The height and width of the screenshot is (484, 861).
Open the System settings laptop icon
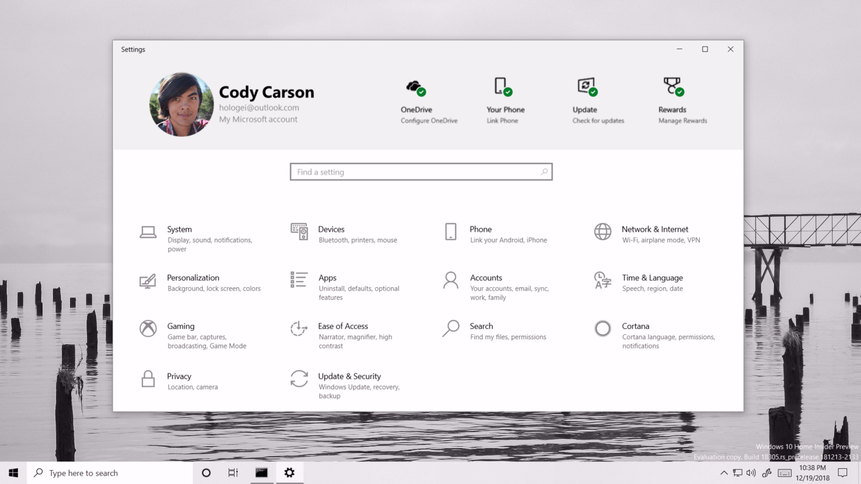pos(148,233)
